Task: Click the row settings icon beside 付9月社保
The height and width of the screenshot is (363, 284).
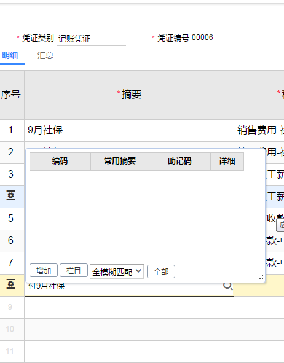Action: pos(10,284)
